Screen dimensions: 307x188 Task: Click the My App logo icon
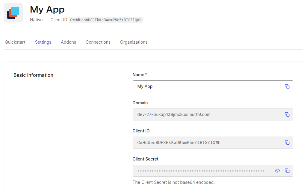point(13,13)
